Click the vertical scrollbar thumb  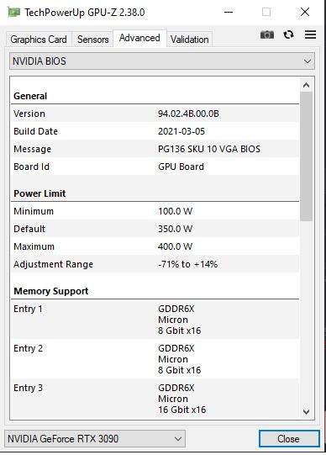click(307, 156)
